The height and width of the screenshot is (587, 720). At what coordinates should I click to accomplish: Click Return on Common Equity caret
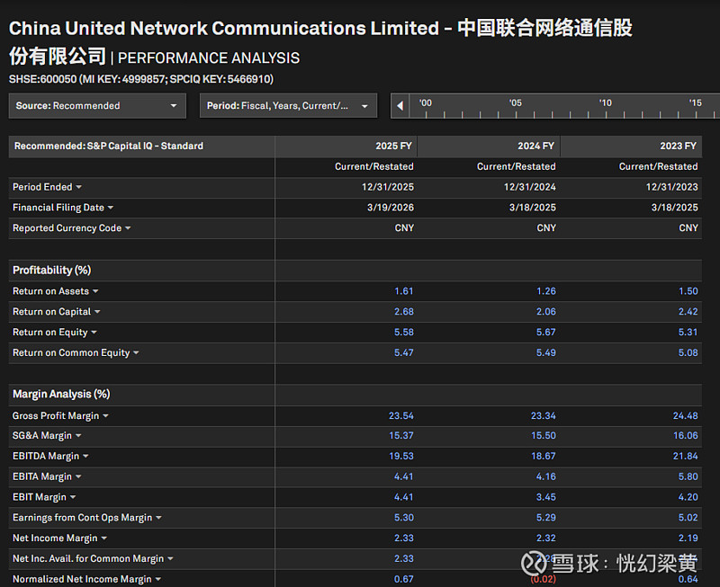tap(137, 353)
